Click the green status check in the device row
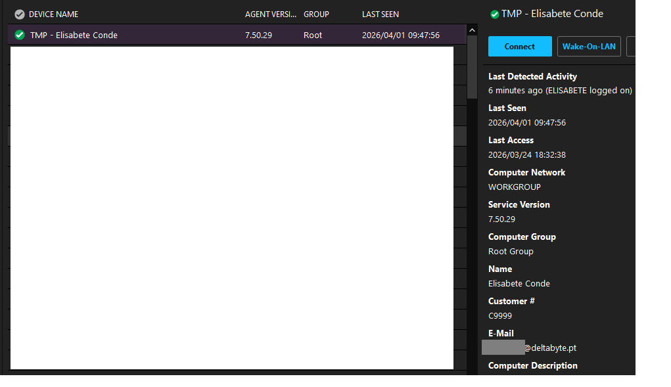The width and height of the screenshot is (671, 387). pos(20,35)
